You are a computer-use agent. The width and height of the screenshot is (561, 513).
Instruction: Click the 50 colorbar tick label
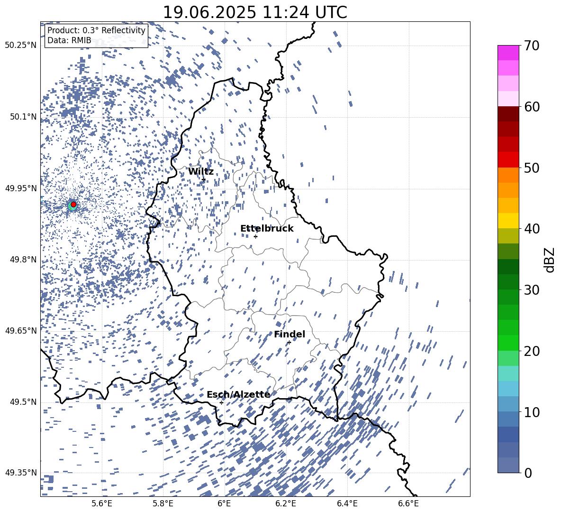pyautogui.click(x=532, y=168)
